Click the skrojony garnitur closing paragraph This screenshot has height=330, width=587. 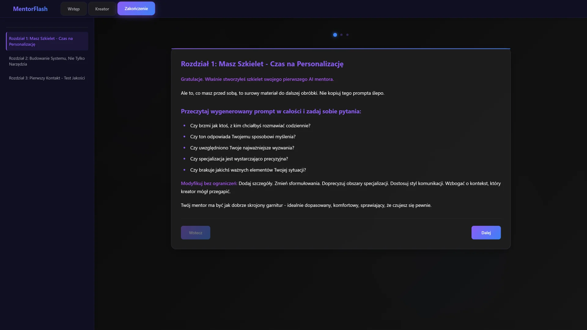[x=306, y=205]
